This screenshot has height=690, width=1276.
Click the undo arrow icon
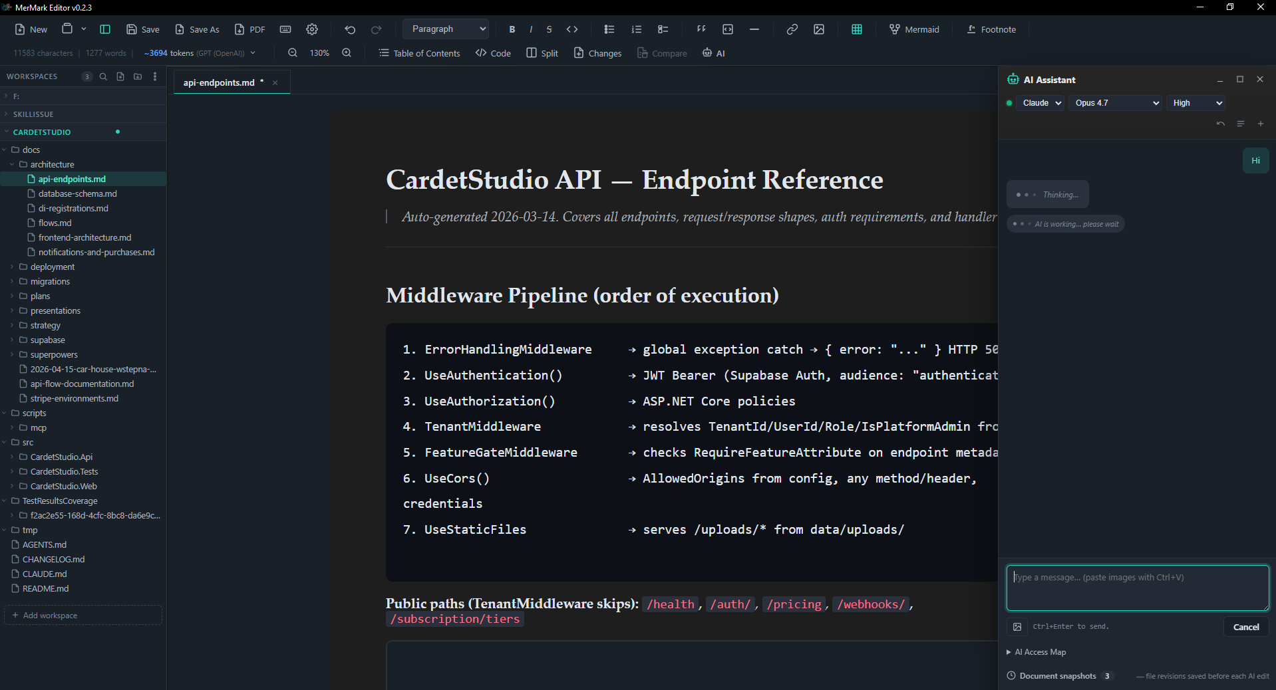pos(350,29)
